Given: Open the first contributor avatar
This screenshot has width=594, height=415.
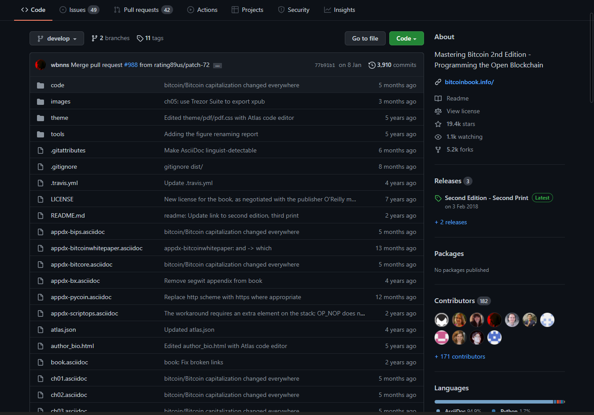Looking at the screenshot, I should [x=442, y=320].
